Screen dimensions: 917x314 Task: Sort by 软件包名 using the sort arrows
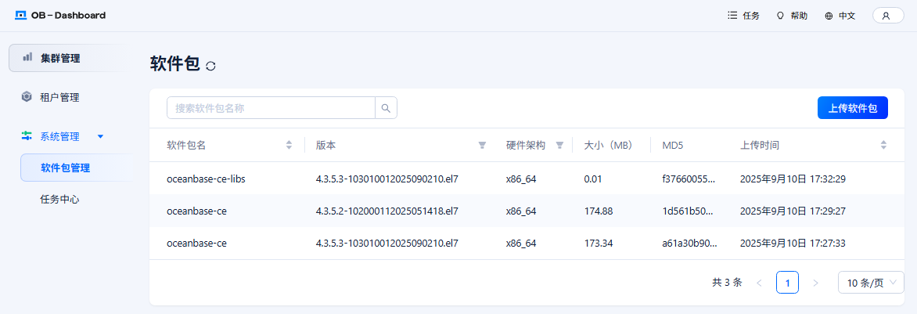289,146
